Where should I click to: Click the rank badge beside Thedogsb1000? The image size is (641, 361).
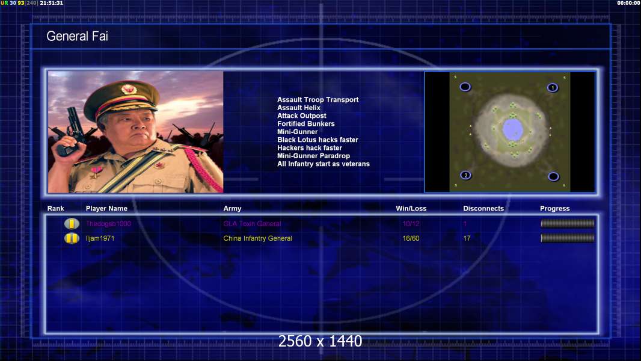point(72,224)
